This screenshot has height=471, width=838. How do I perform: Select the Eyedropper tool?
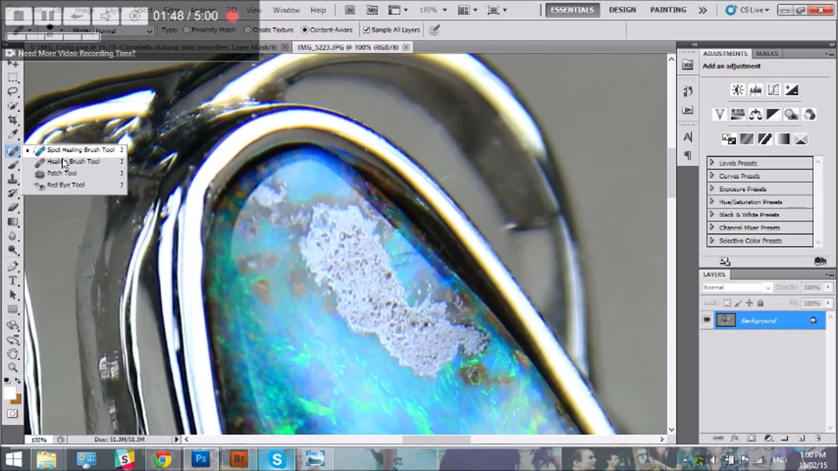tap(13, 134)
